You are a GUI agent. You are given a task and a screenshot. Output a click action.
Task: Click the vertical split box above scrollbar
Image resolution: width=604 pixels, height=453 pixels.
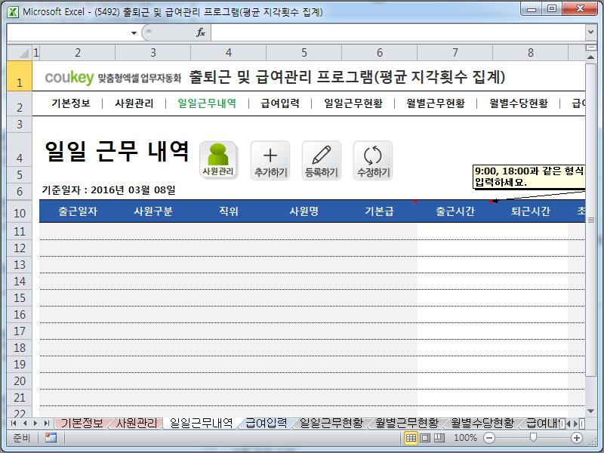coord(590,48)
